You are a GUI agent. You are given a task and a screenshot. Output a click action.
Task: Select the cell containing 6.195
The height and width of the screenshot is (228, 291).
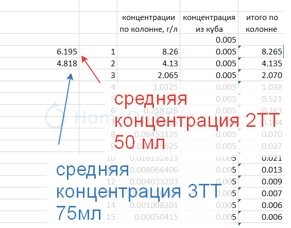point(39,51)
